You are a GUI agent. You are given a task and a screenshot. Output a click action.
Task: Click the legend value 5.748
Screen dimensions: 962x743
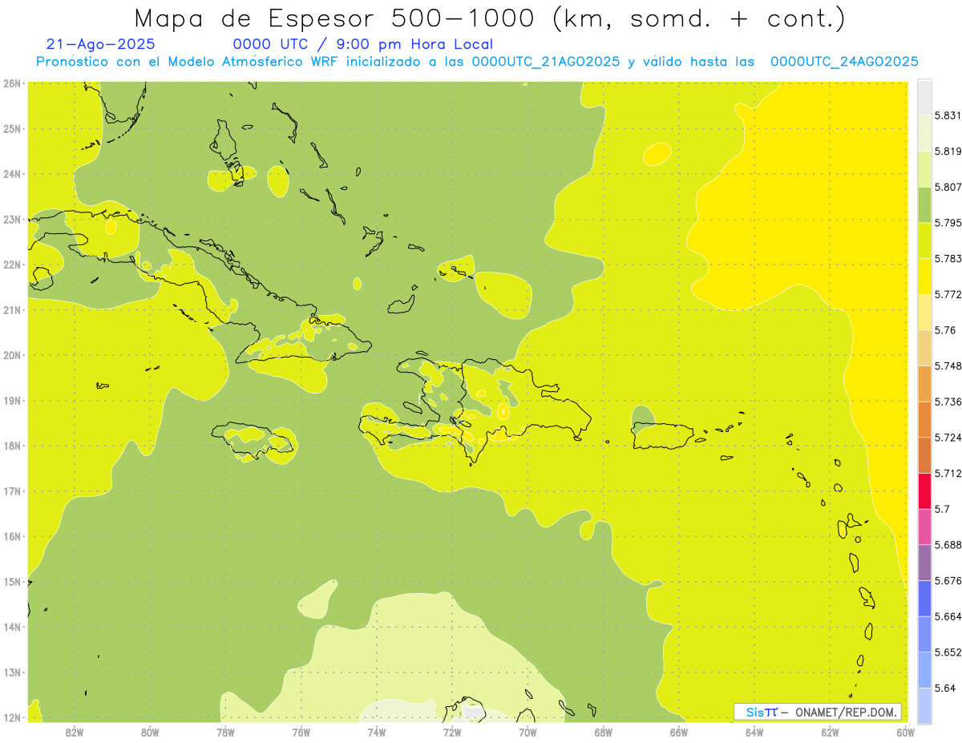click(948, 365)
